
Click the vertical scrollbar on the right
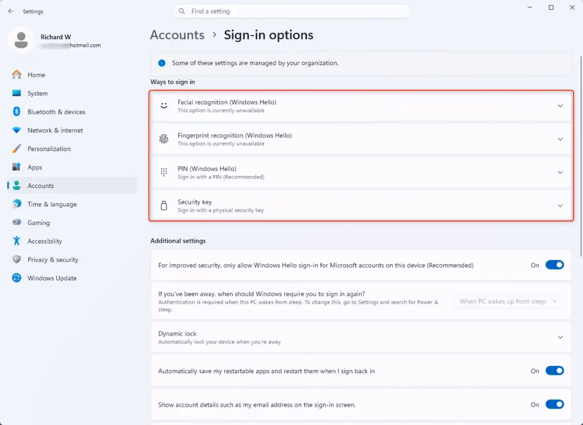pyautogui.click(x=581, y=156)
